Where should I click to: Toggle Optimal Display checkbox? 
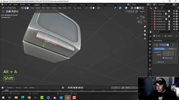pyautogui.click(x=163, y=58)
